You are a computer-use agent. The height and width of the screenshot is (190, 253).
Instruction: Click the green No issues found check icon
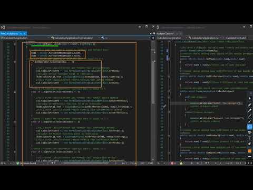[17, 163]
